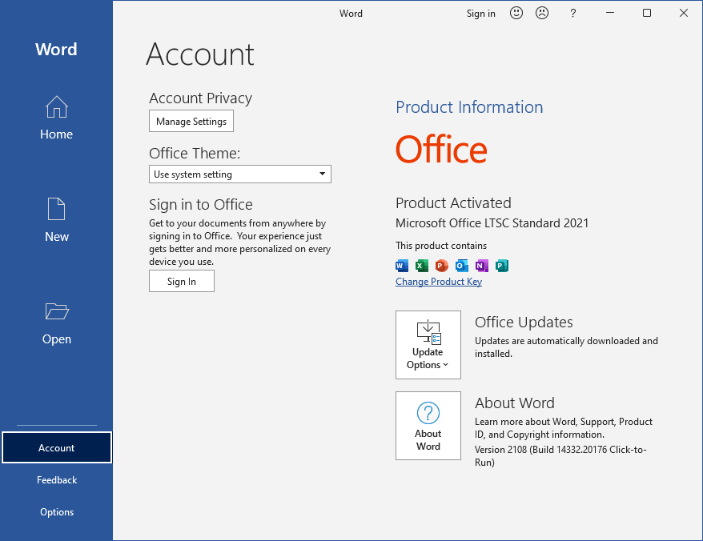Open Help question mark in title bar

(x=572, y=14)
